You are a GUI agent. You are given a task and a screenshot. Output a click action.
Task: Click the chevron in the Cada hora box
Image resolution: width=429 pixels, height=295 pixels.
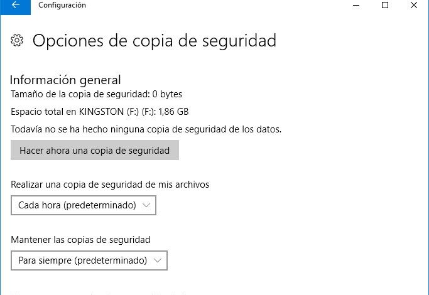(x=146, y=205)
